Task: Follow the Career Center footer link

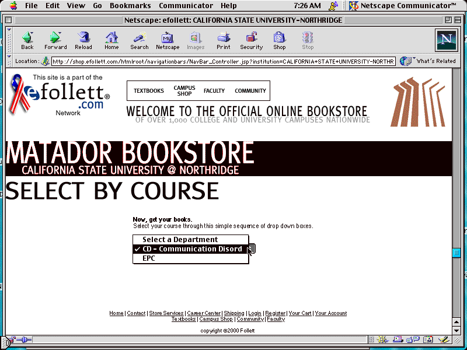Action: pyautogui.click(x=204, y=313)
